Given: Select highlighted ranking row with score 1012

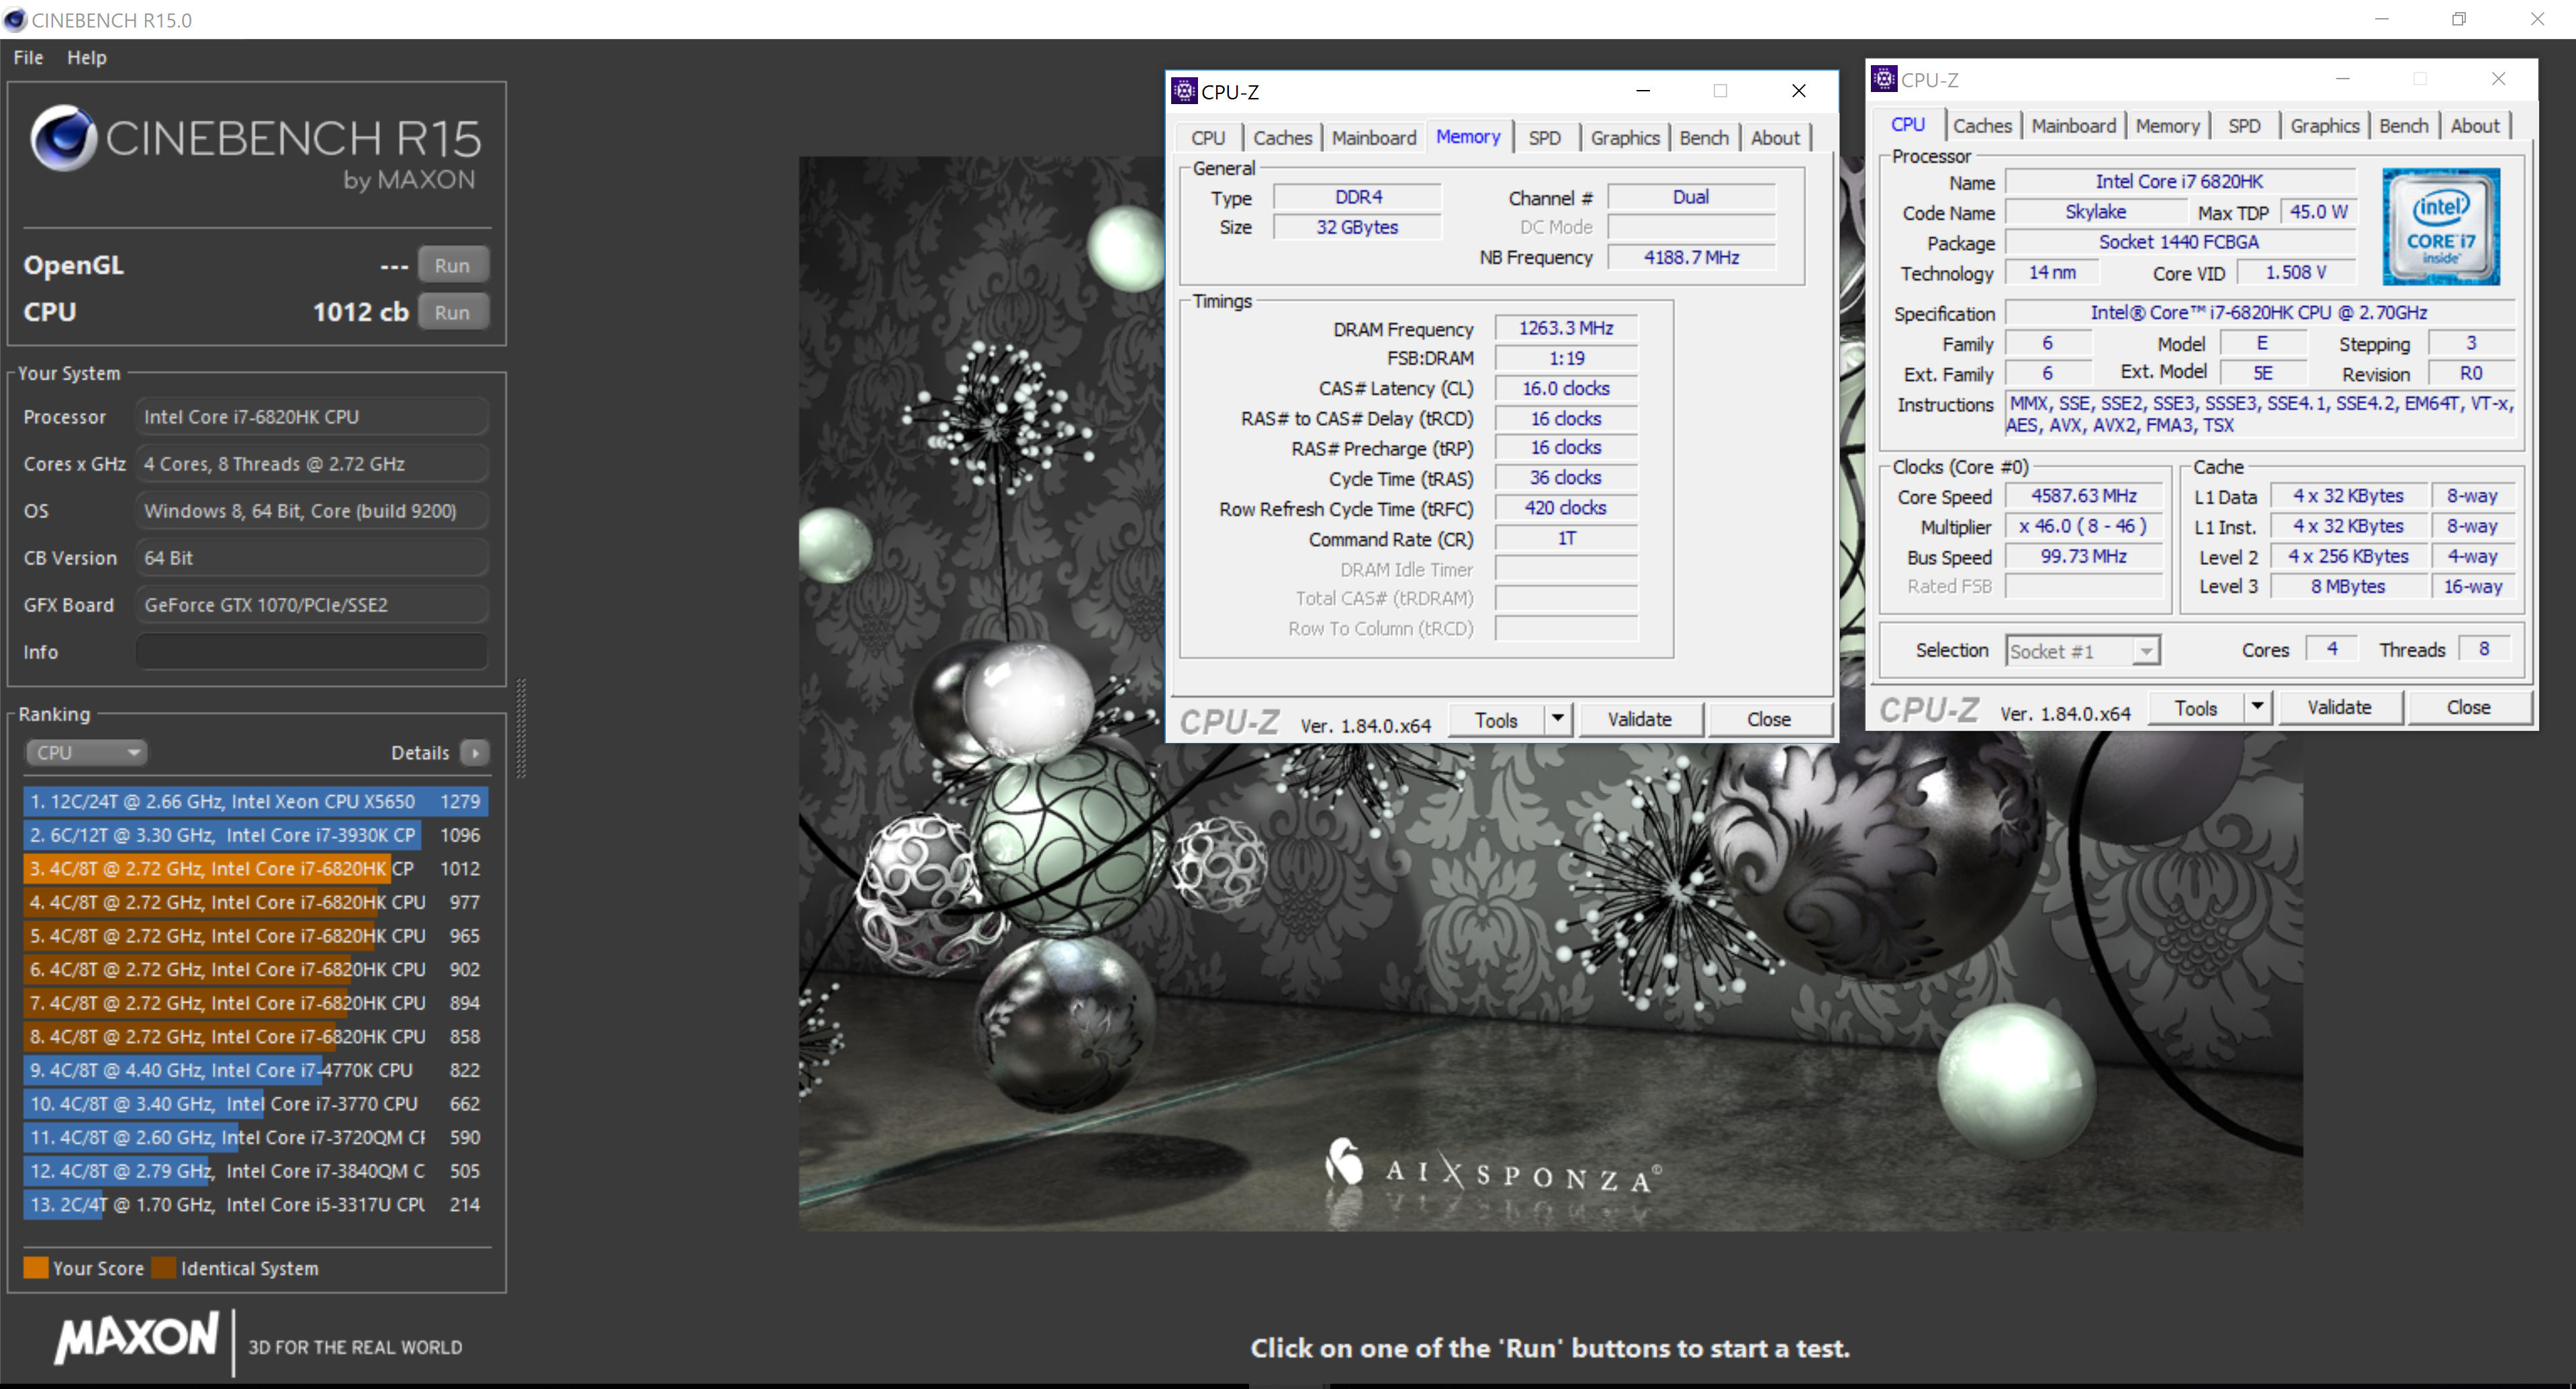Looking at the screenshot, I should coord(256,868).
